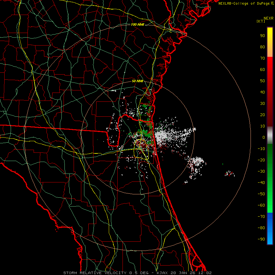
Task: Click the -20 label on the velocity scale
Action: click(261, 160)
